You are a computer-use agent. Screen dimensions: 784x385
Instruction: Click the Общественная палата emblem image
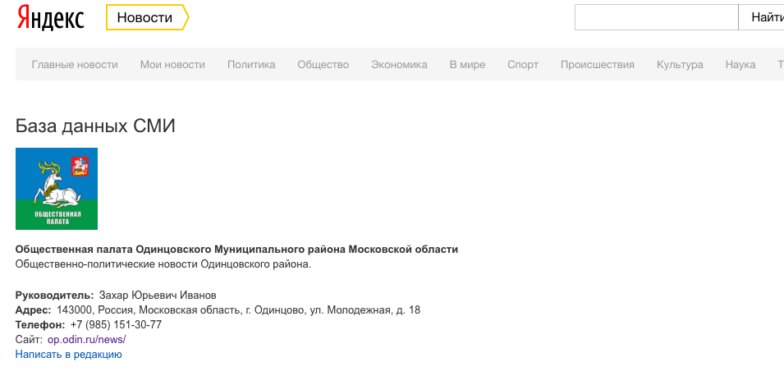57,189
